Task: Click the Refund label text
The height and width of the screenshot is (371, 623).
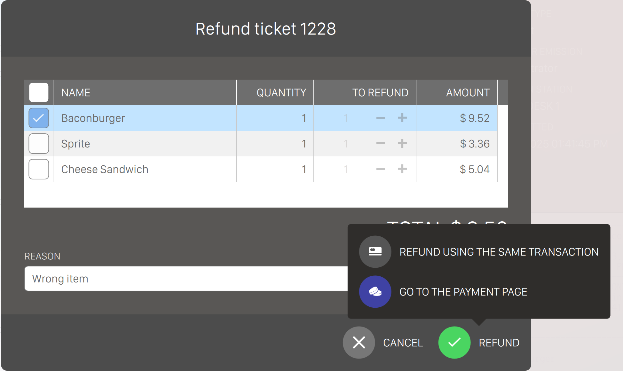Action: pos(499,343)
